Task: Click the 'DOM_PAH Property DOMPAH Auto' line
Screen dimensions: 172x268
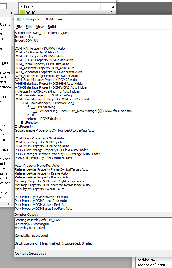Action: click(x=40, y=48)
